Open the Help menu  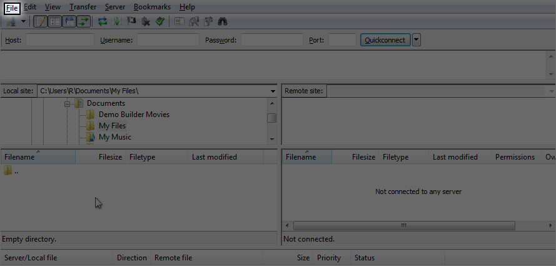[x=187, y=7]
